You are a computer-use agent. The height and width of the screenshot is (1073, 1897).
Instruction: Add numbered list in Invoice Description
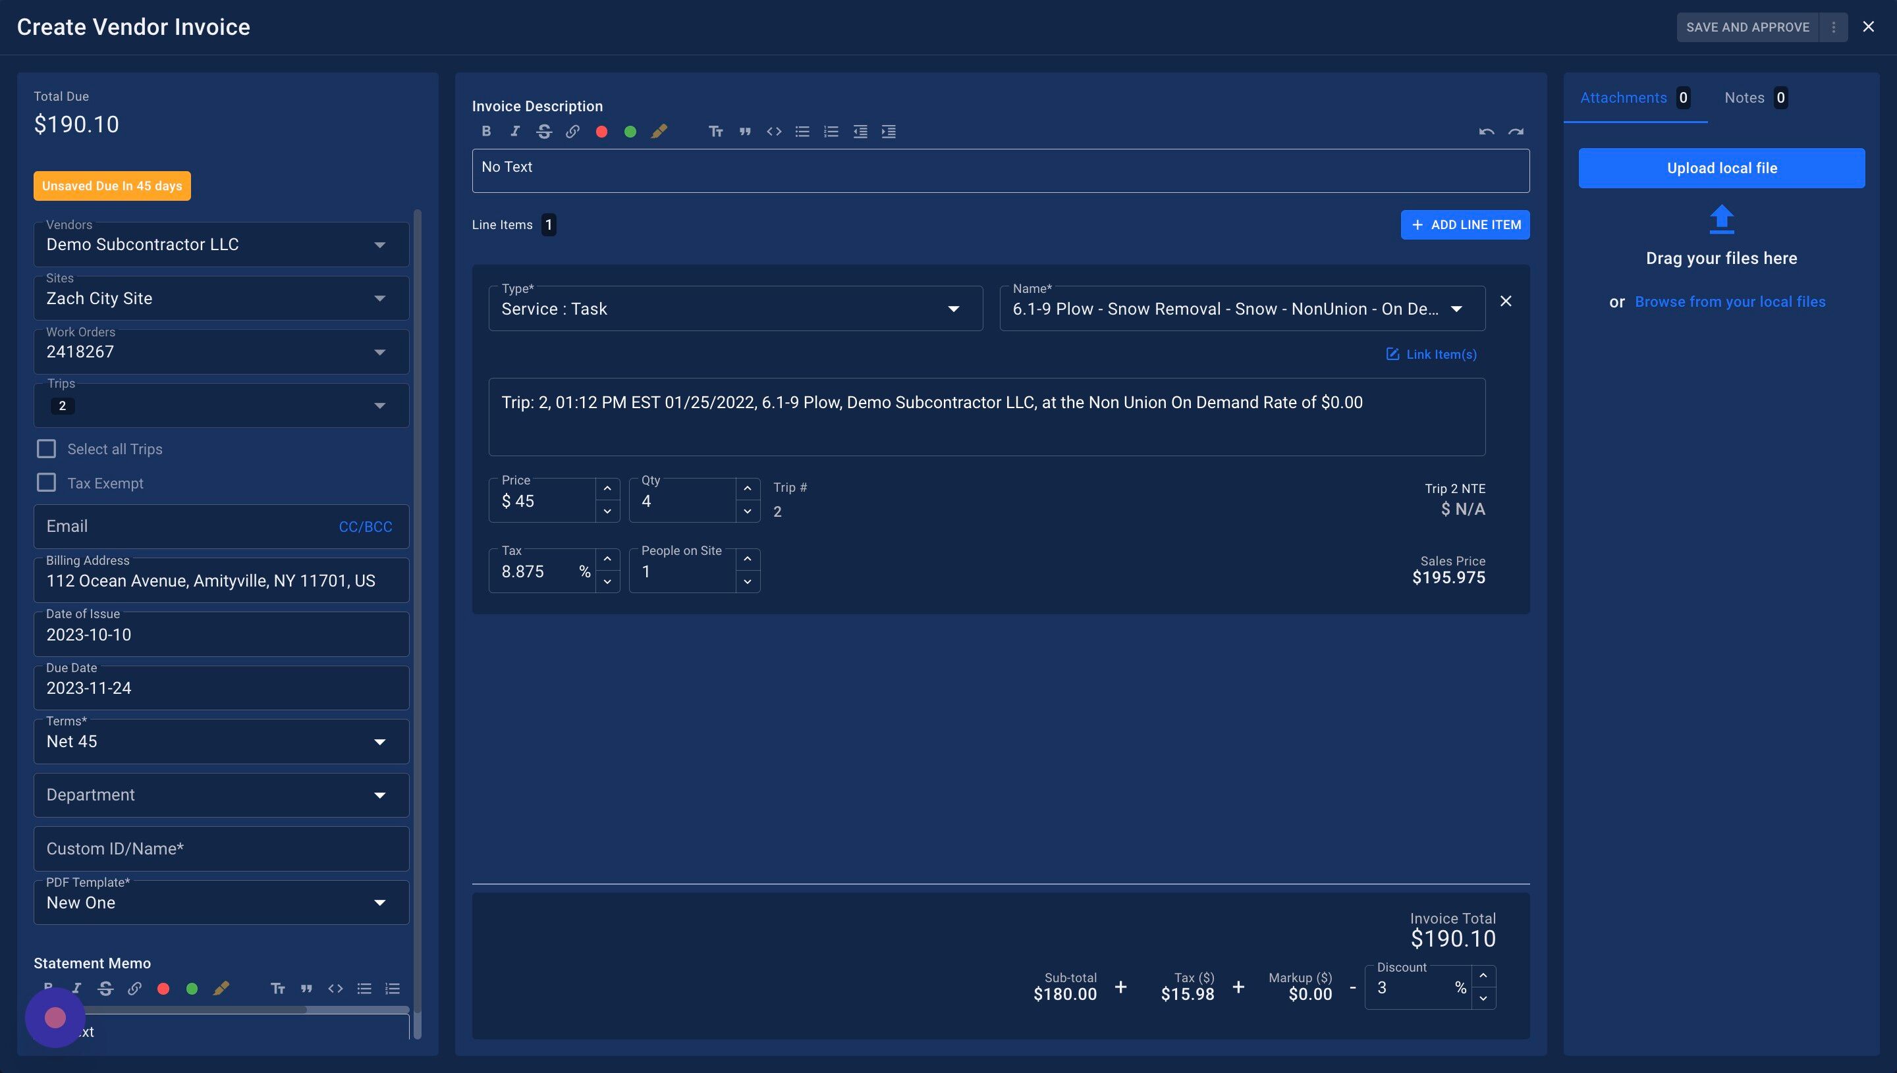coord(831,131)
